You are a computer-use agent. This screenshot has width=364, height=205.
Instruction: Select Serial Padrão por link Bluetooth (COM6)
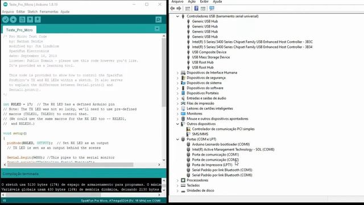coord(222,175)
